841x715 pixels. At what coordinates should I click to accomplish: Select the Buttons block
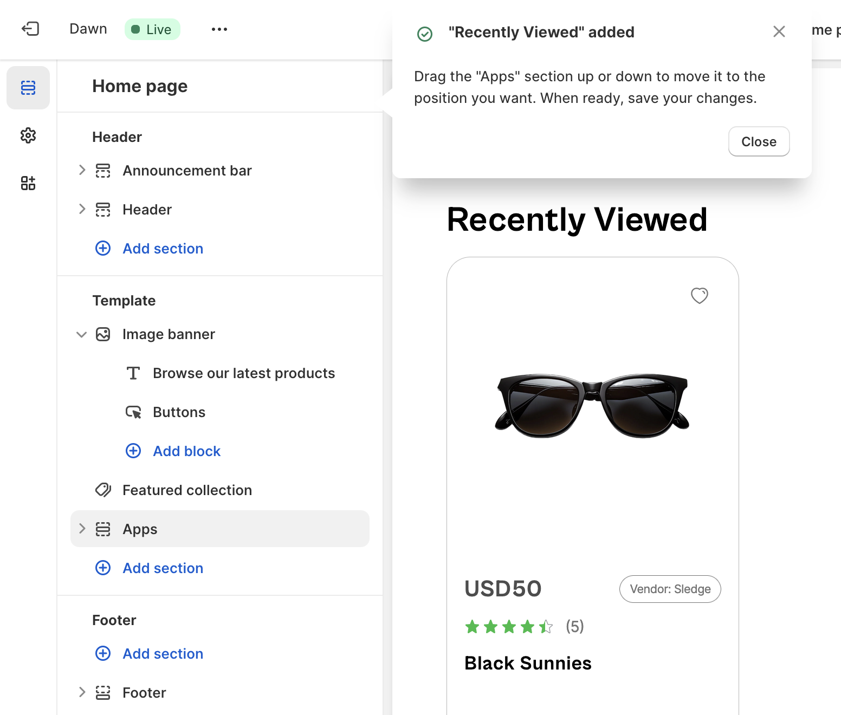[179, 412]
